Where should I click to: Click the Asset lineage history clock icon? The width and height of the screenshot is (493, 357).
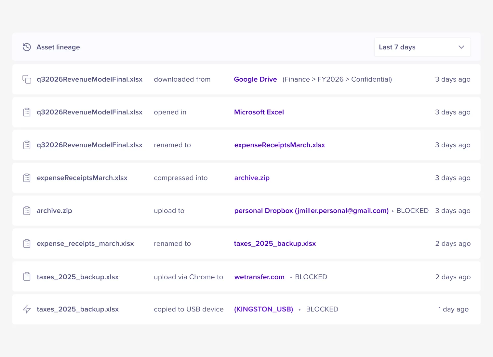27,47
